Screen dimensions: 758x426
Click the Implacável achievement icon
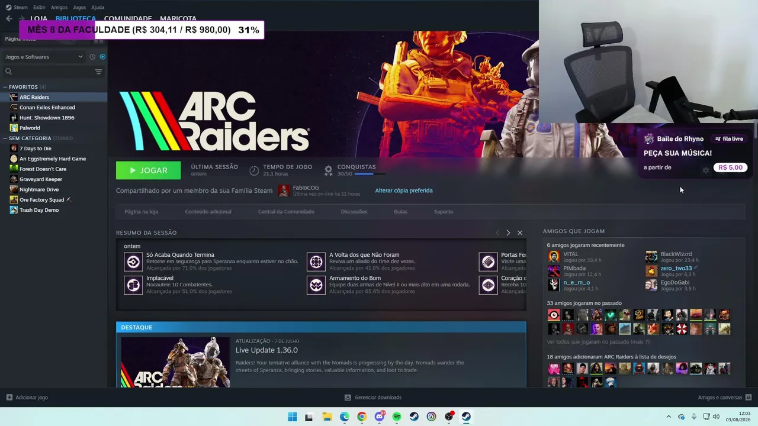click(133, 285)
